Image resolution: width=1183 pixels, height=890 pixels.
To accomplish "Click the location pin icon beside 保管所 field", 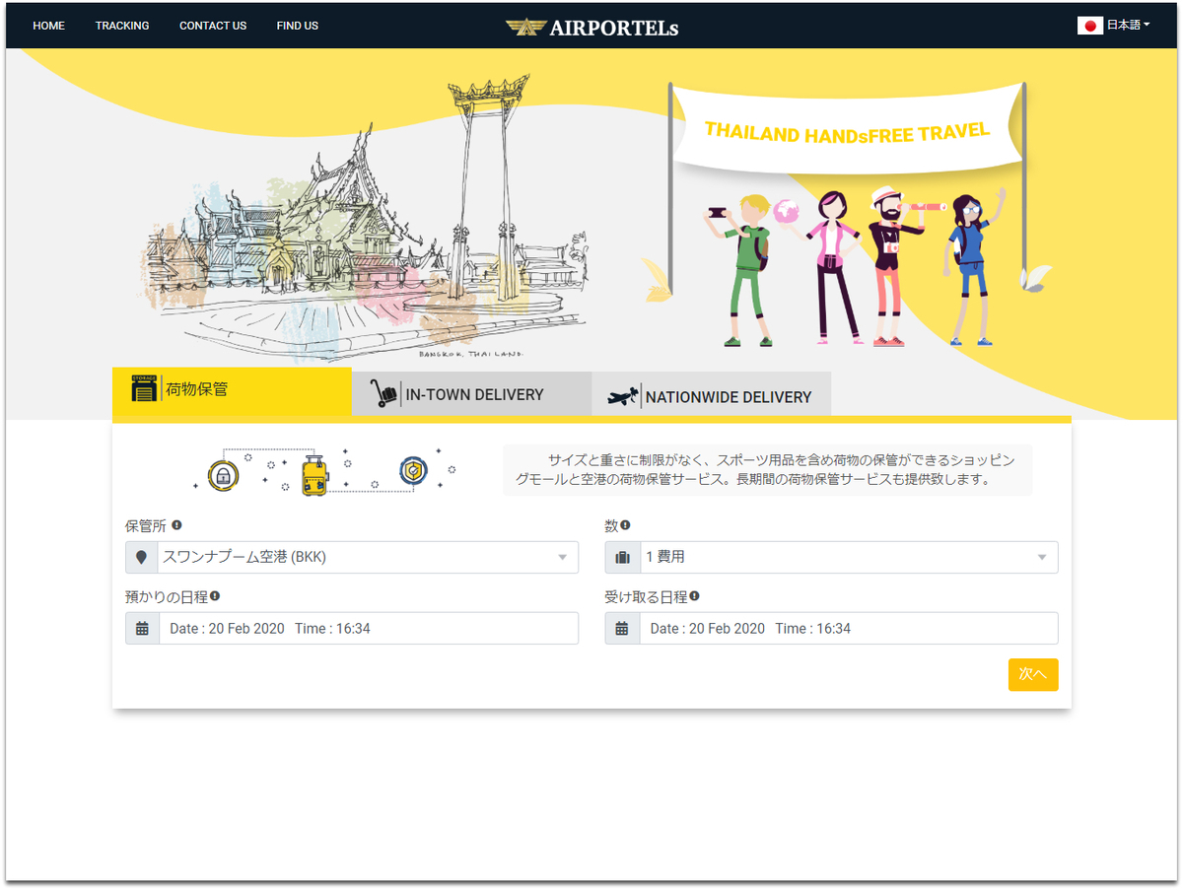I will pos(142,557).
